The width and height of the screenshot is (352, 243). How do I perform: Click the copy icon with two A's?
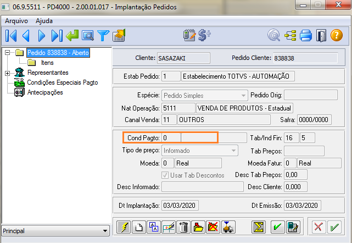coord(154,227)
